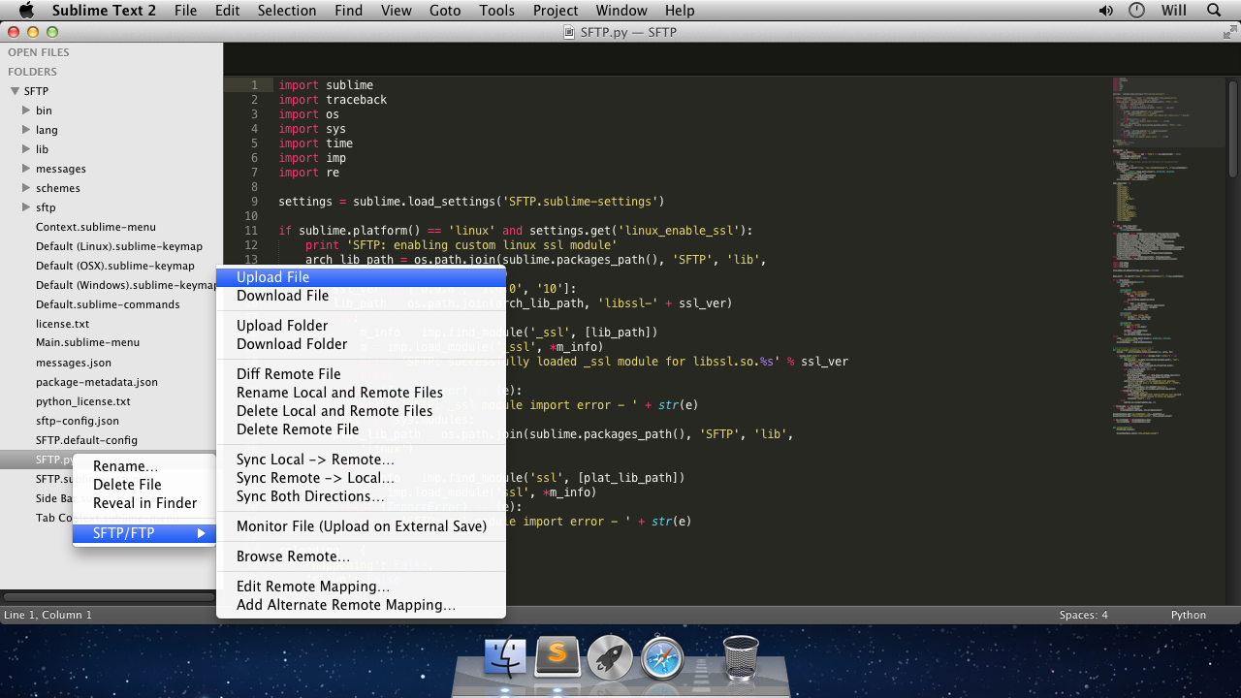Open the Tools menu
Screen dimensions: 1241x698
(496, 11)
